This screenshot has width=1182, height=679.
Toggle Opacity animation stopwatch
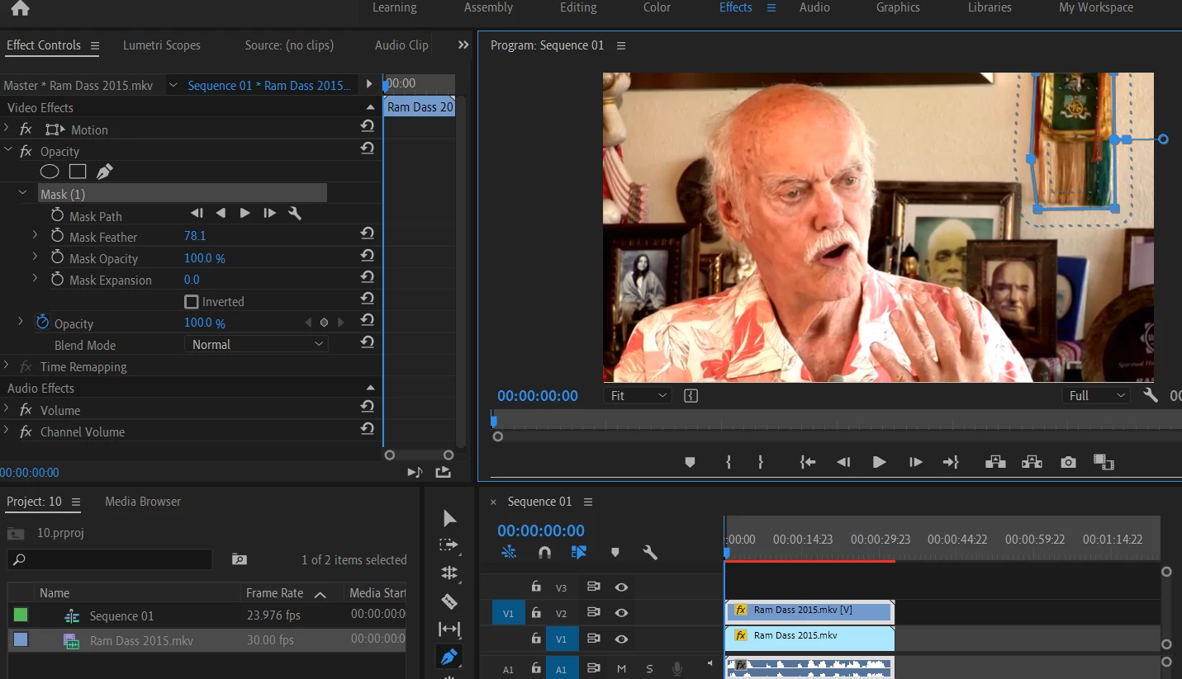coord(42,323)
